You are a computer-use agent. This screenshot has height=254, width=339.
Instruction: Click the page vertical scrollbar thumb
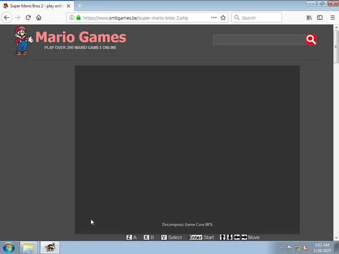[336, 47]
